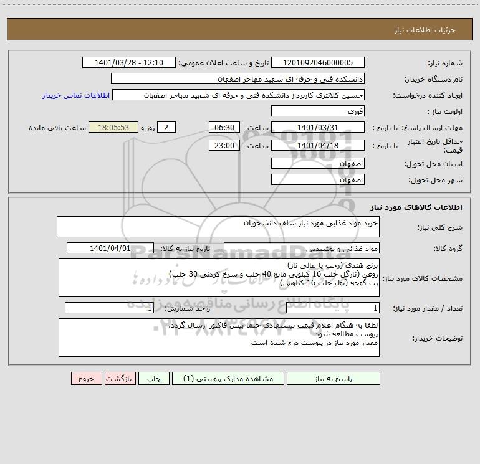Click the label 'استان محل تحویل:'
The width and height of the screenshot is (480, 464).
(433, 164)
